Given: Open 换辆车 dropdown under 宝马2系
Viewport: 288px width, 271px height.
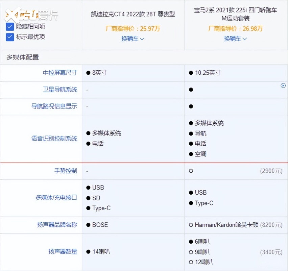Looking at the screenshot, I should coord(235,39).
